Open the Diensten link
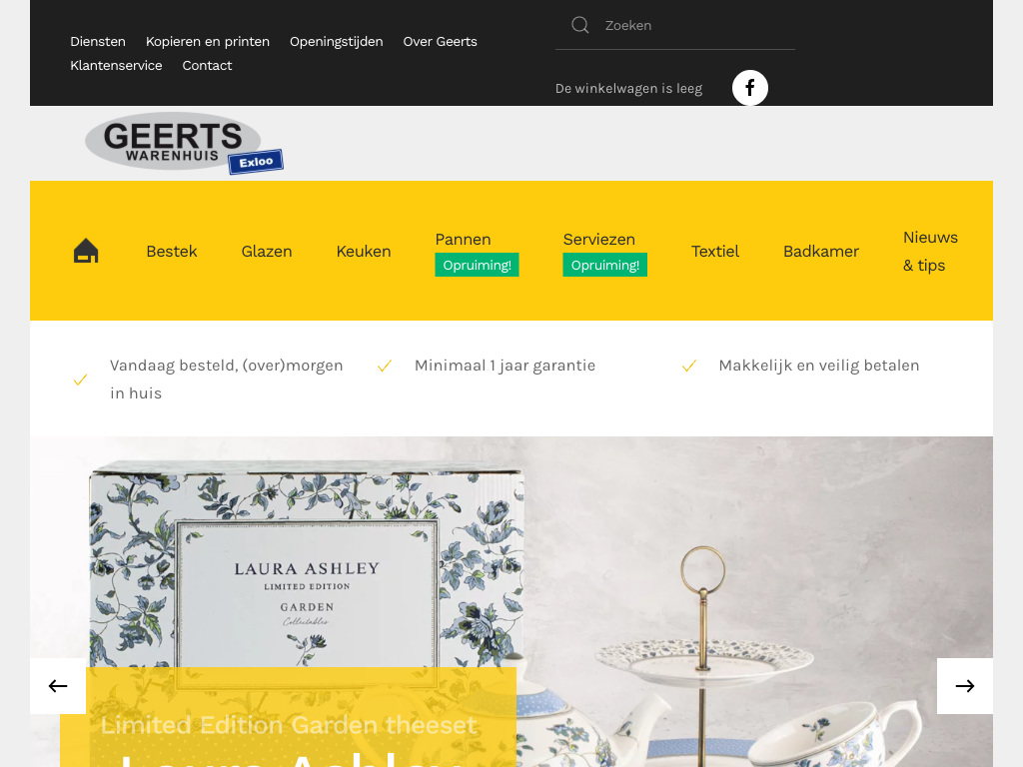Viewport: 1023px width, 767px height. [x=98, y=41]
